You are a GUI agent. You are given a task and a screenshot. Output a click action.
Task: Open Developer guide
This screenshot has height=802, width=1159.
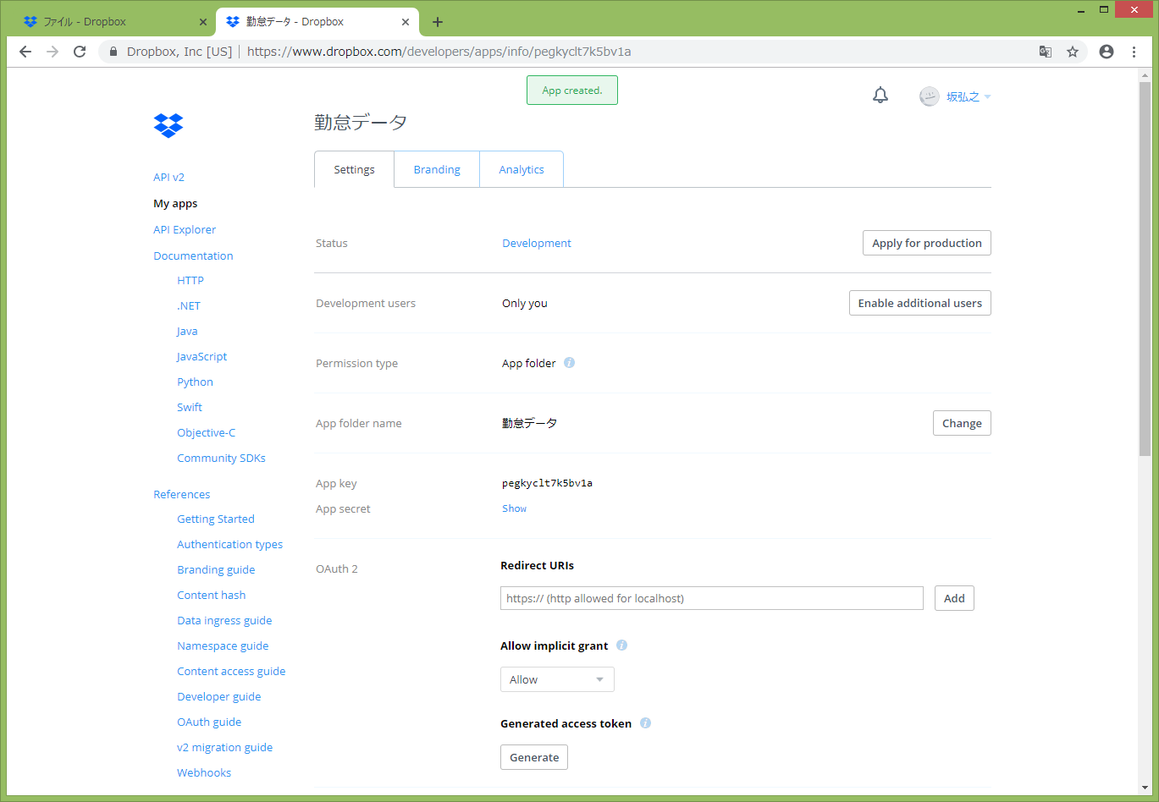click(218, 696)
